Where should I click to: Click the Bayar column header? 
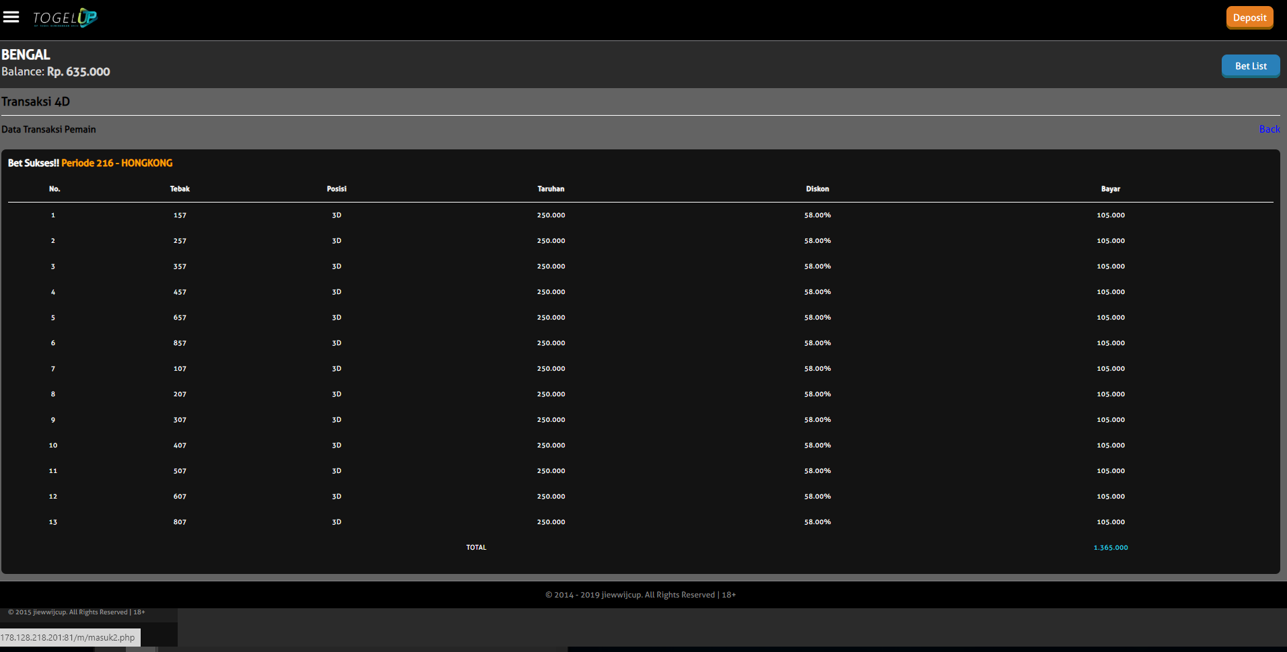(1110, 189)
